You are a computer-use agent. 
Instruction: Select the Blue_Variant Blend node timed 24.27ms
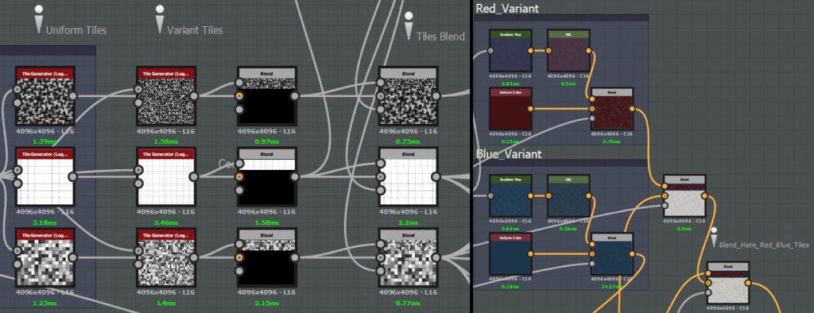click(x=613, y=254)
